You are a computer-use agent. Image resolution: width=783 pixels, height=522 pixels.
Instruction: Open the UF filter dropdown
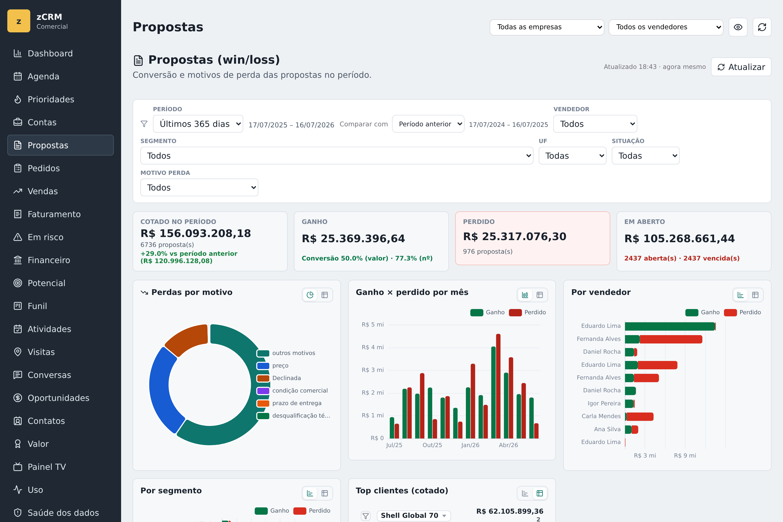572,156
